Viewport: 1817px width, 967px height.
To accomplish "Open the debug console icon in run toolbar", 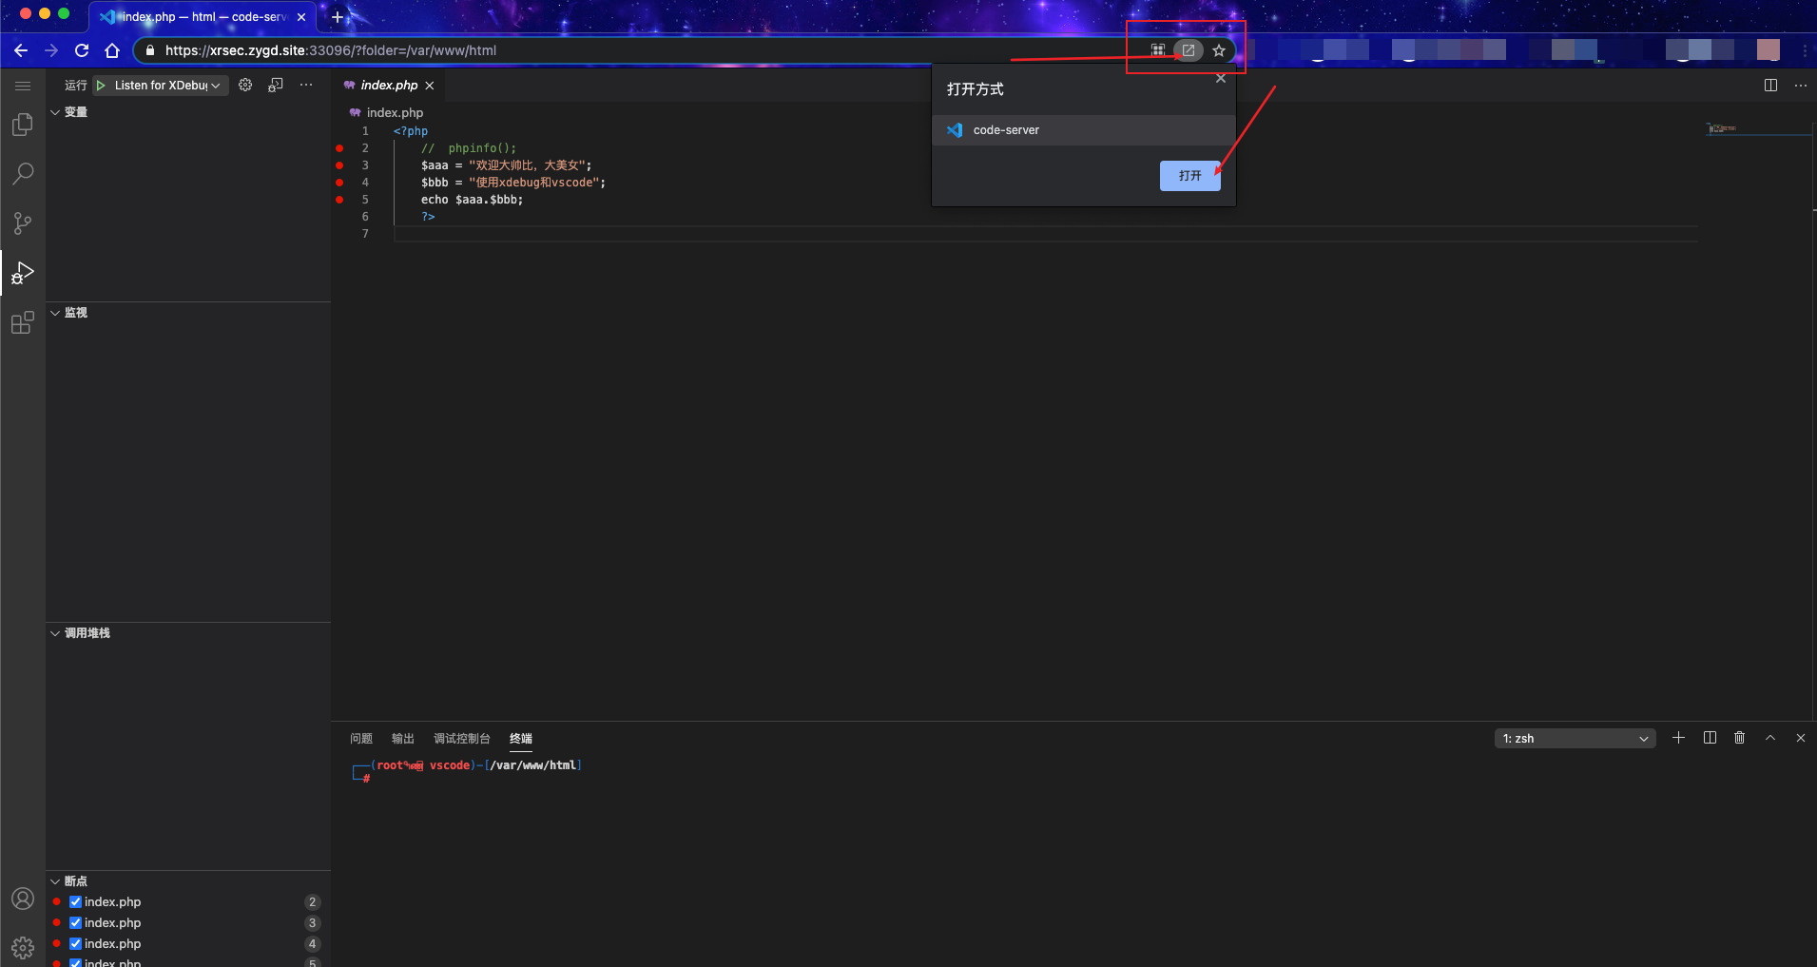I will click(276, 85).
